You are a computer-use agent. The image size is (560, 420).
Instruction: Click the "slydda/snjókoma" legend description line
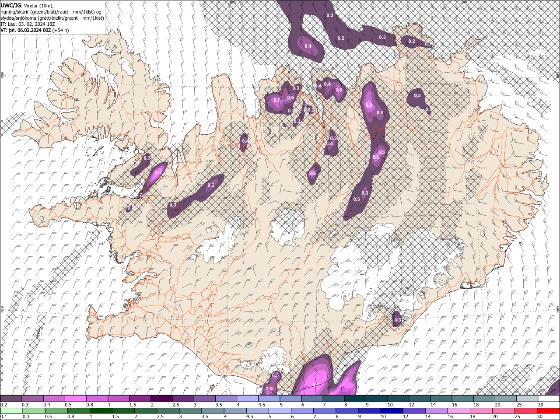pos(52,18)
